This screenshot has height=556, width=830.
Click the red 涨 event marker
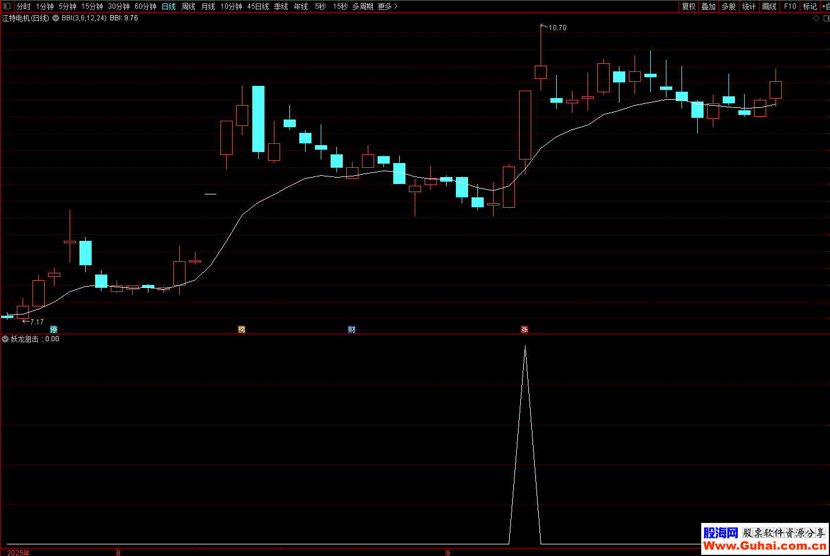[x=524, y=330]
